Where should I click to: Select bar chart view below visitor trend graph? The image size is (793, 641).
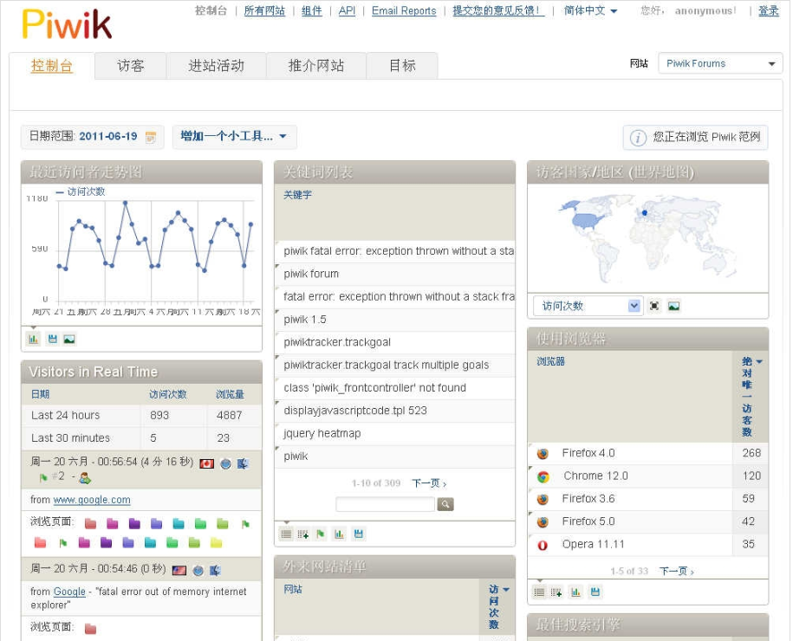click(x=33, y=338)
